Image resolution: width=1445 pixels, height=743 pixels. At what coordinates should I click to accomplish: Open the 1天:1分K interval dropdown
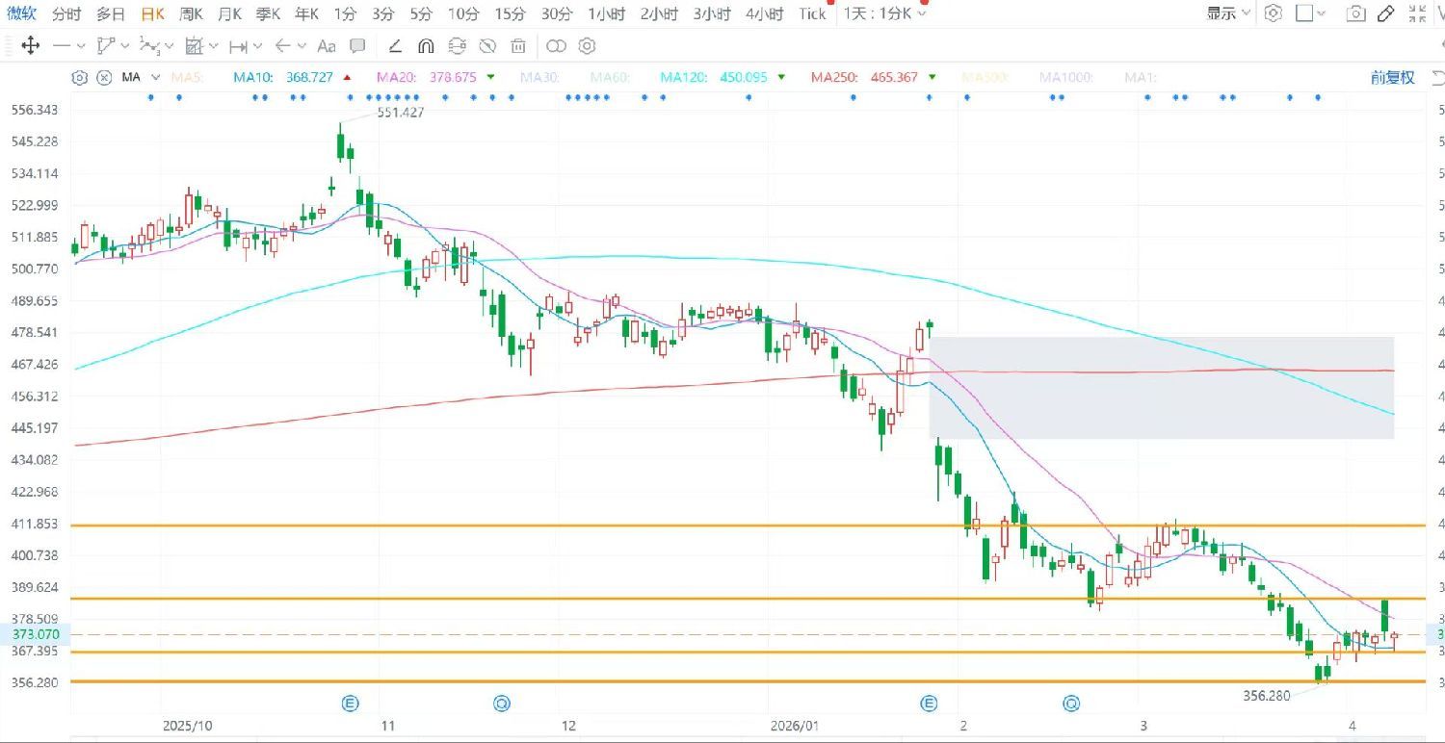(884, 13)
